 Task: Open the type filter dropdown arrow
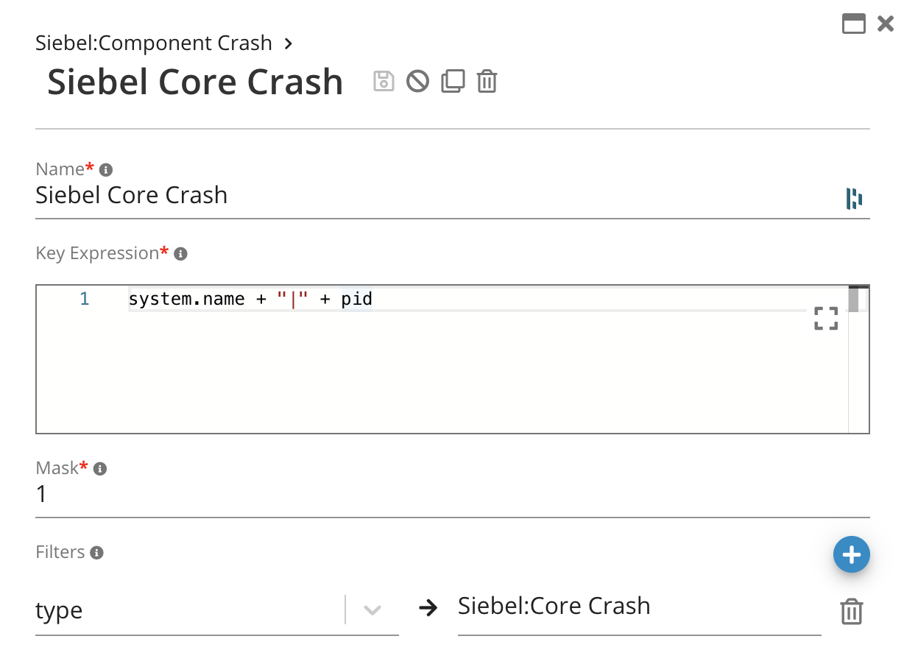tap(372, 610)
